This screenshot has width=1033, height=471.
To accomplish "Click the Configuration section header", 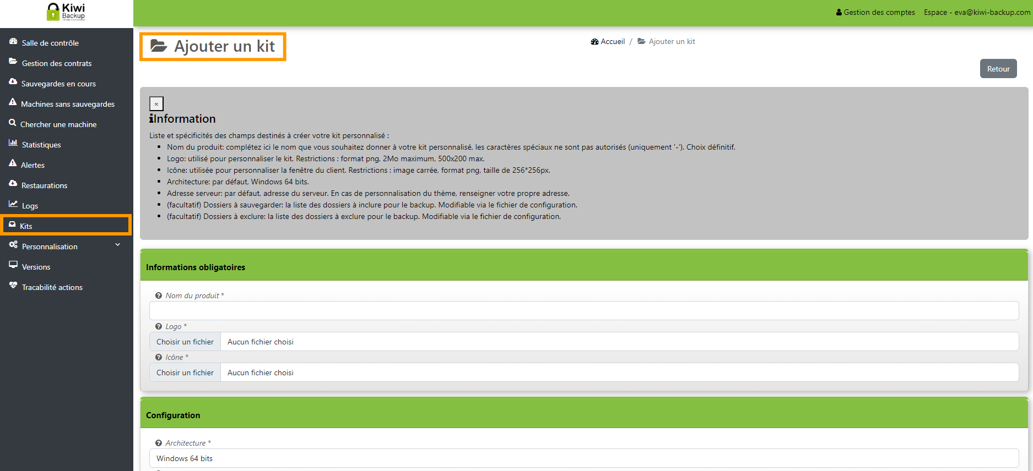I will tap(584, 415).
